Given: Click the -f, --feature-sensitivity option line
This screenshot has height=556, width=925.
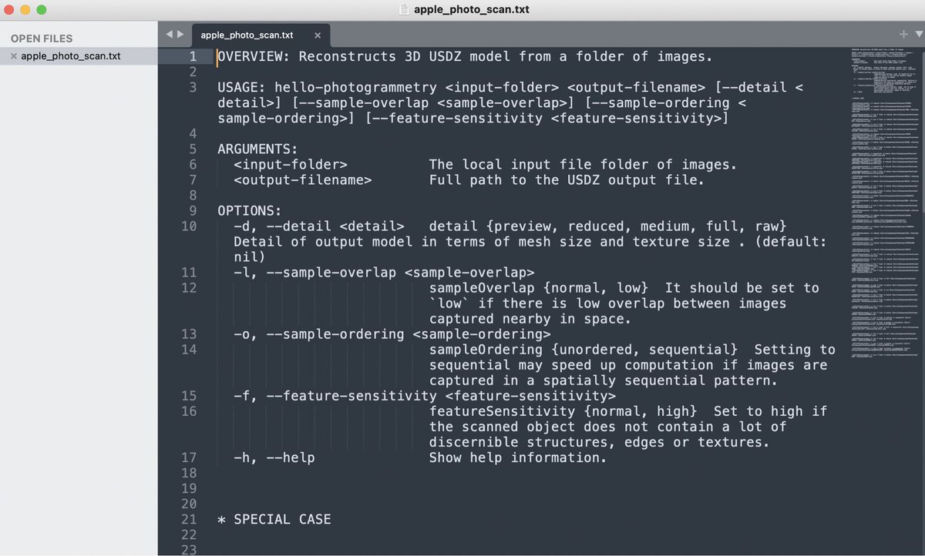Looking at the screenshot, I should click(425, 396).
